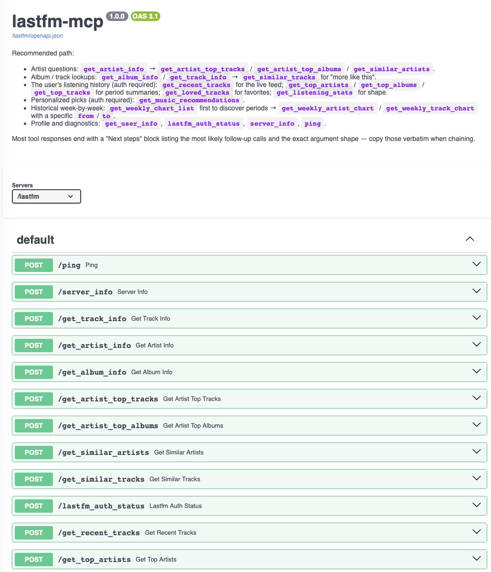Expand the /get_top_artists chevron icon
This screenshot has height=572, width=491.
click(476, 558)
